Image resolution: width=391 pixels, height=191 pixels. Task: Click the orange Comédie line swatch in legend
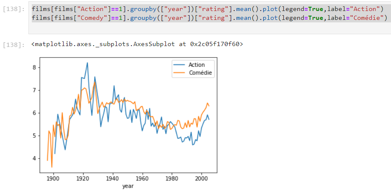click(180, 73)
